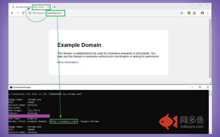This screenshot has height=137, width=220.
Task: Open the Chrome profile avatar icon
Action: [202, 13]
